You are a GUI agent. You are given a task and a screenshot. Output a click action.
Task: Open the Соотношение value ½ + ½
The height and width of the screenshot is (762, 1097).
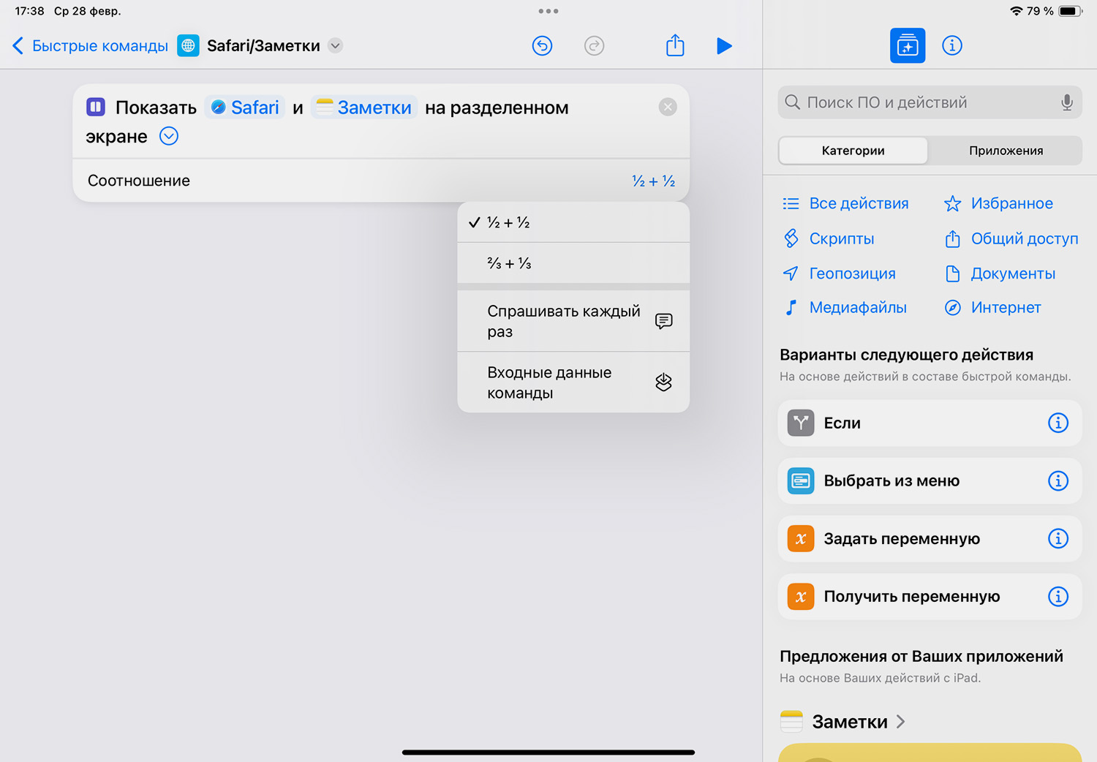(x=653, y=181)
